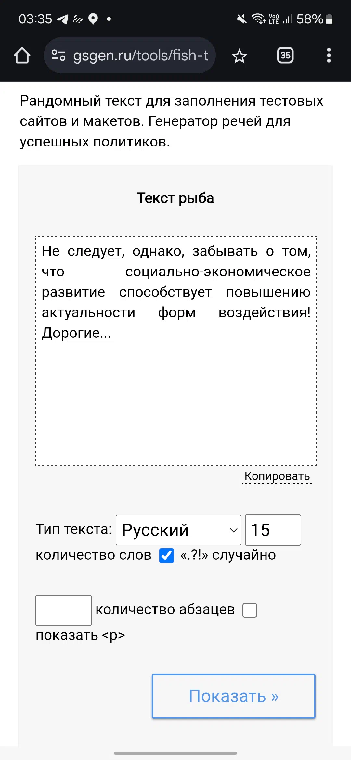This screenshot has height=760, width=351.
Task: Click inside the generated fish text area
Action: coord(176,351)
